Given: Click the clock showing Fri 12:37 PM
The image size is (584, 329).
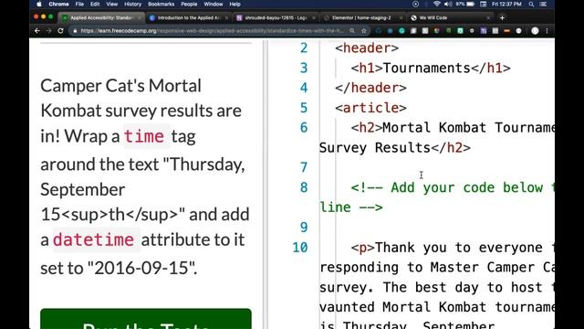Looking at the screenshot, I should (506, 4).
